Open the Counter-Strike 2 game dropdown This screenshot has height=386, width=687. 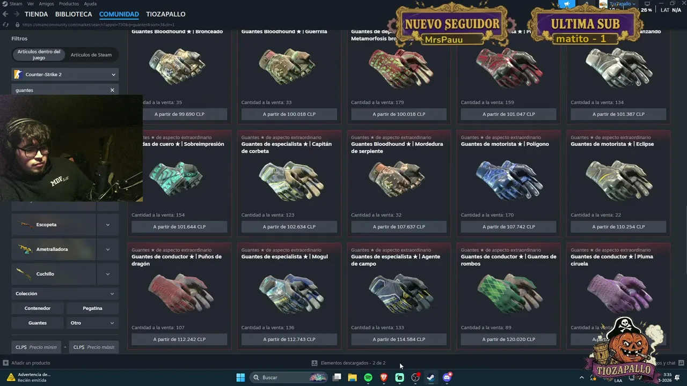(65, 75)
